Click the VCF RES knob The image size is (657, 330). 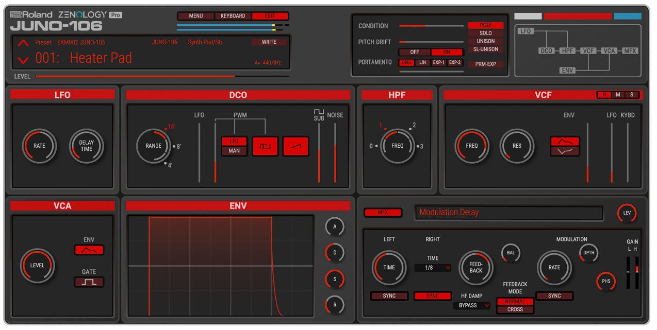click(x=517, y=146)
